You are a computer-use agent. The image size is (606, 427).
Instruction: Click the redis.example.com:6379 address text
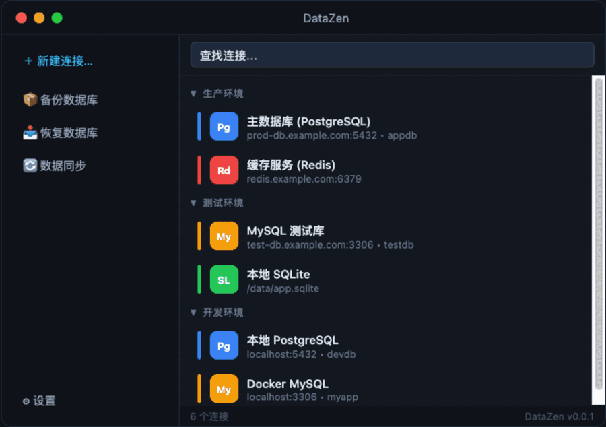click(304, 179)
